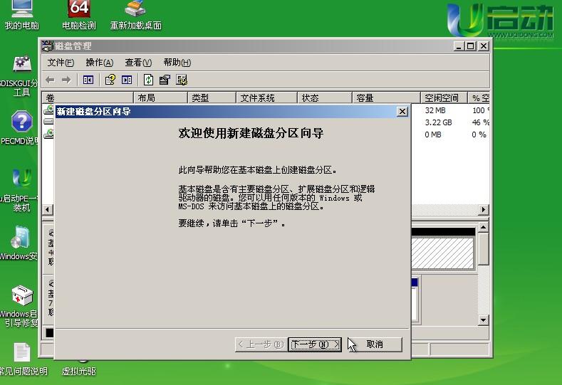
Task: Click the volume list left scroll arrow
Action: click(48, 209)
